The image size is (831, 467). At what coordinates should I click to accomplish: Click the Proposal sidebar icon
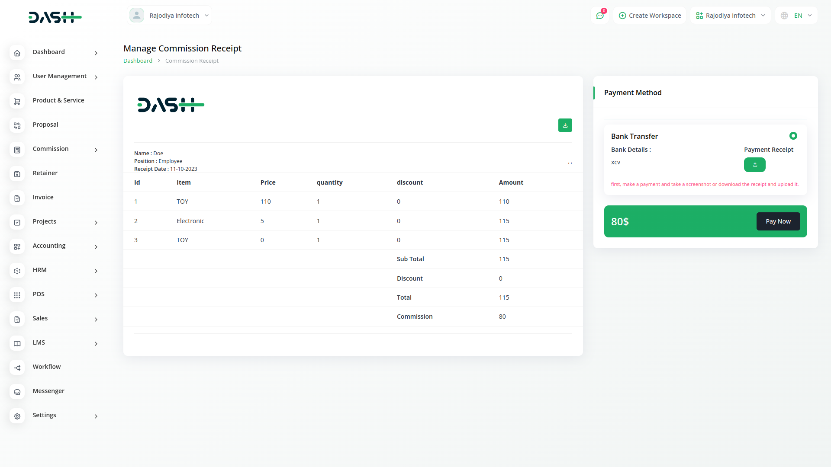17,126
